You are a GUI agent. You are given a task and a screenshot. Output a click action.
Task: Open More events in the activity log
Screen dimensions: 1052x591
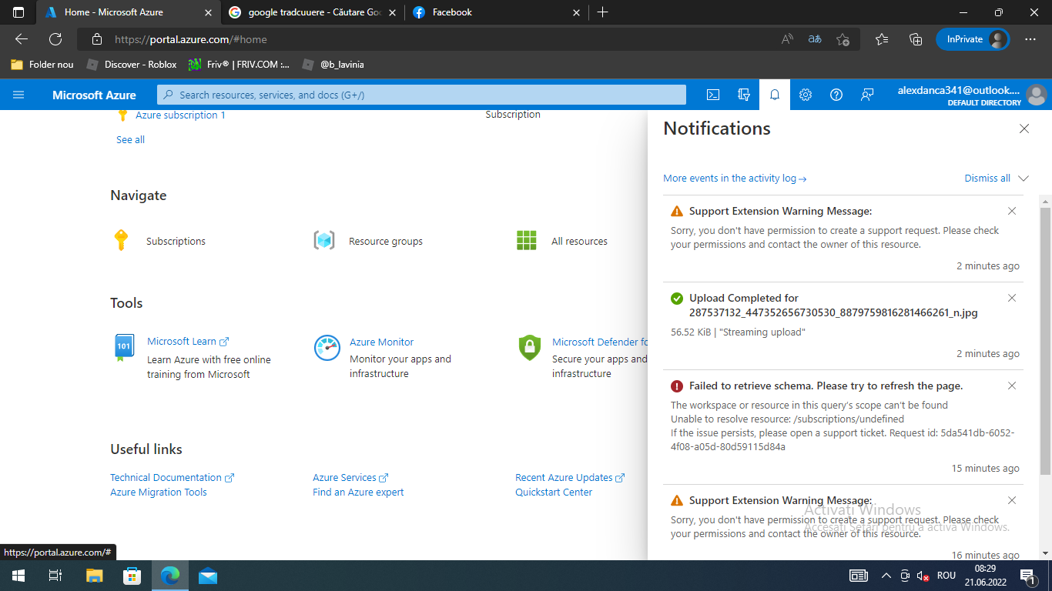[735, 179]
